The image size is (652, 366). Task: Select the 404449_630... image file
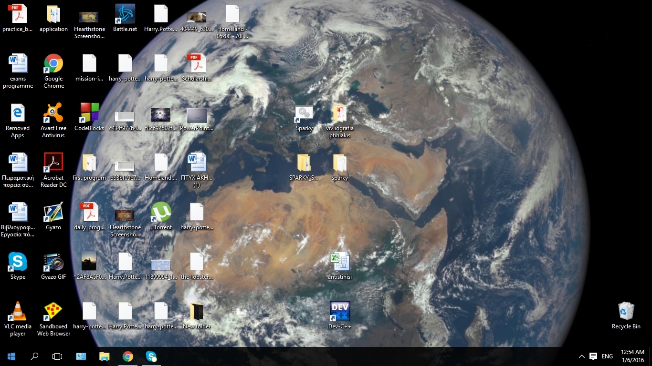(197, 22)
